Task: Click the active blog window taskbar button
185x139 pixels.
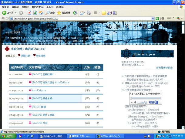Action: coord(52,136)
